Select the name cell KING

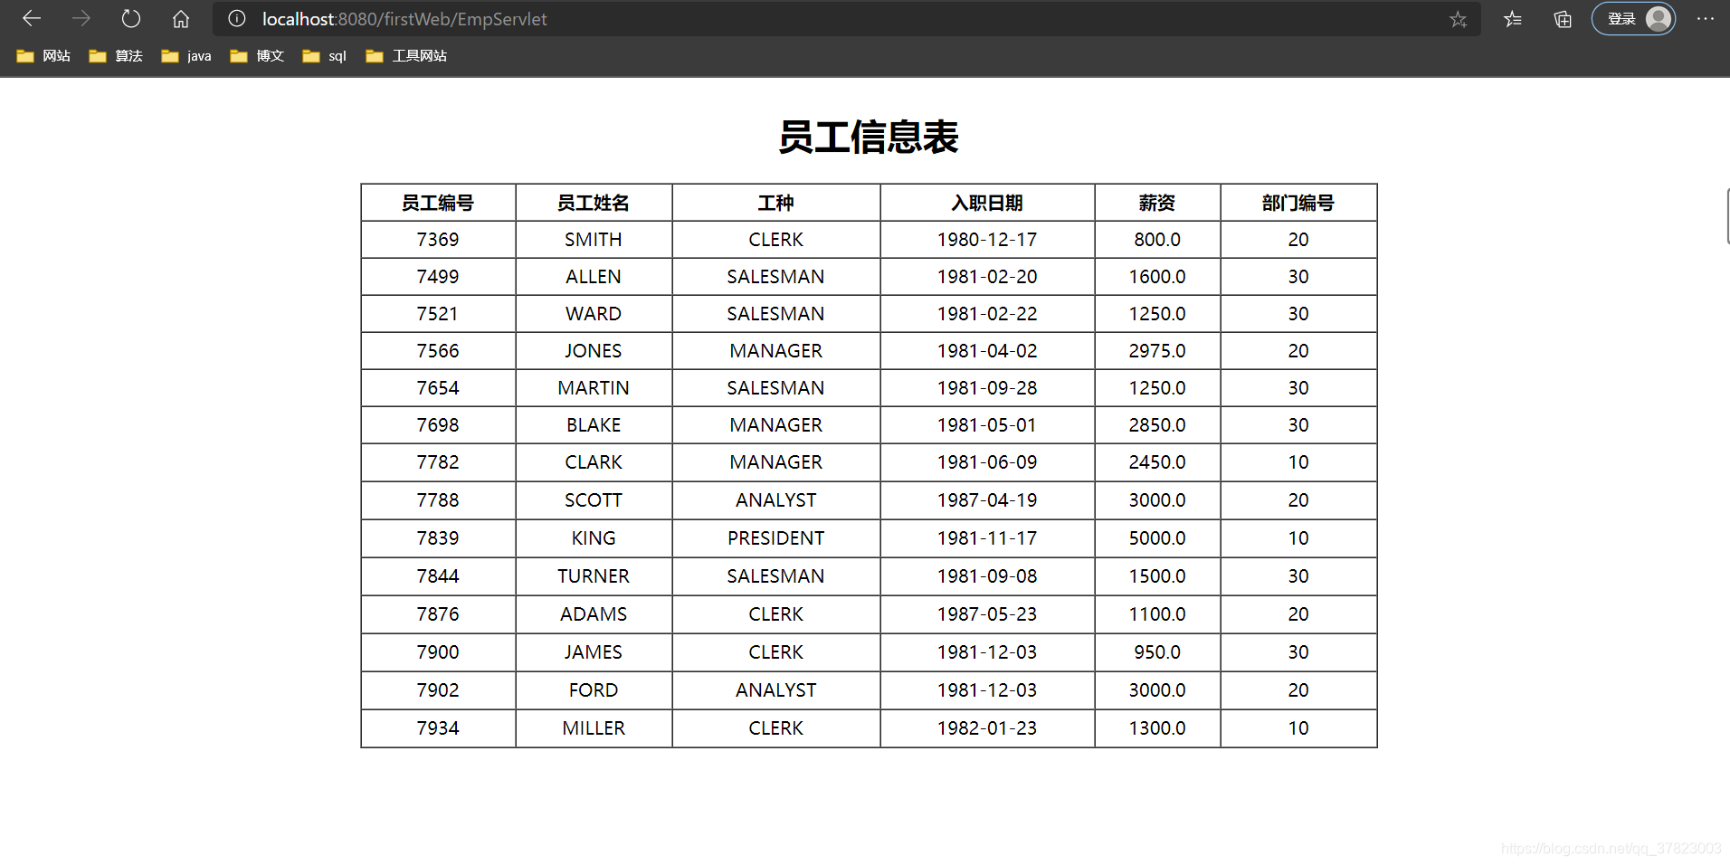(594, 538)
